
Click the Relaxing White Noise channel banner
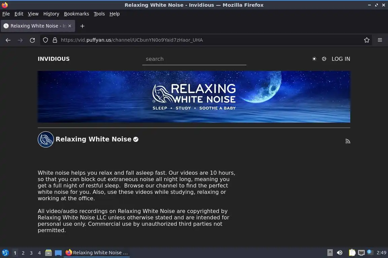pyautogui.click(x=194, y=96)
